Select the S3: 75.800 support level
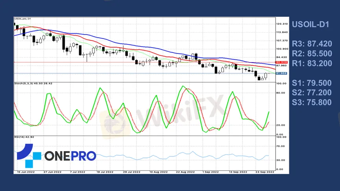The height and width of the screenshot is (191, 340). click(312, 103)
